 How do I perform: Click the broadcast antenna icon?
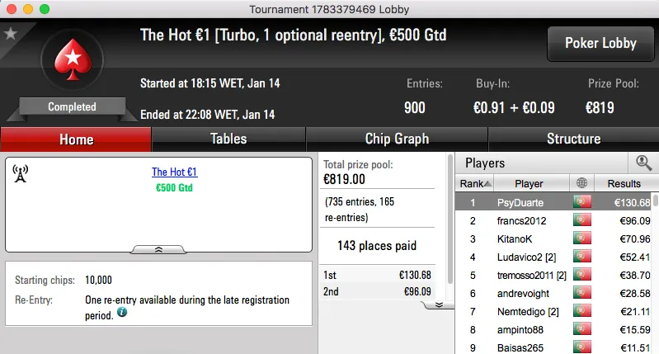(x=21, y=173)
